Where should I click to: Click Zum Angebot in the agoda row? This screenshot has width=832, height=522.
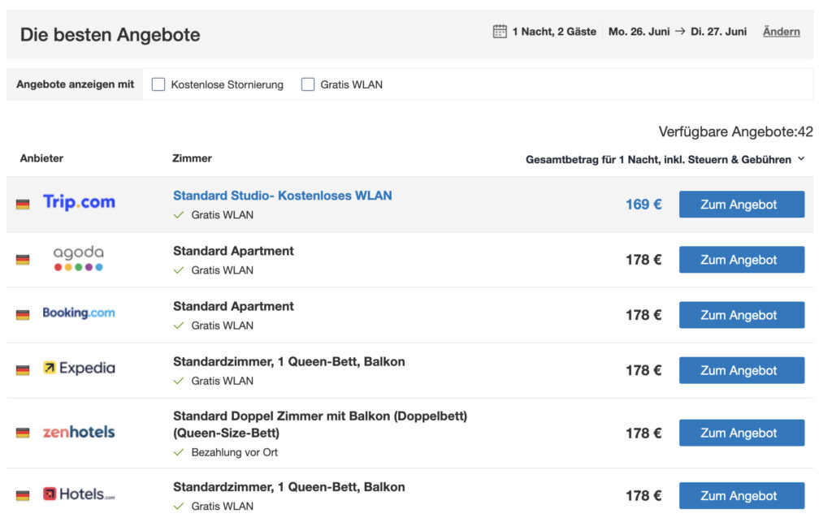point(742,260)
